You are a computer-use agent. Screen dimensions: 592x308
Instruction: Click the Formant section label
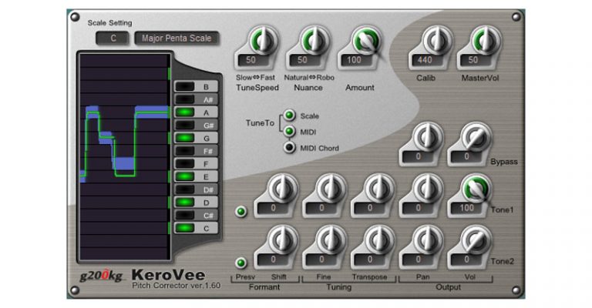[x=264, y=287]
